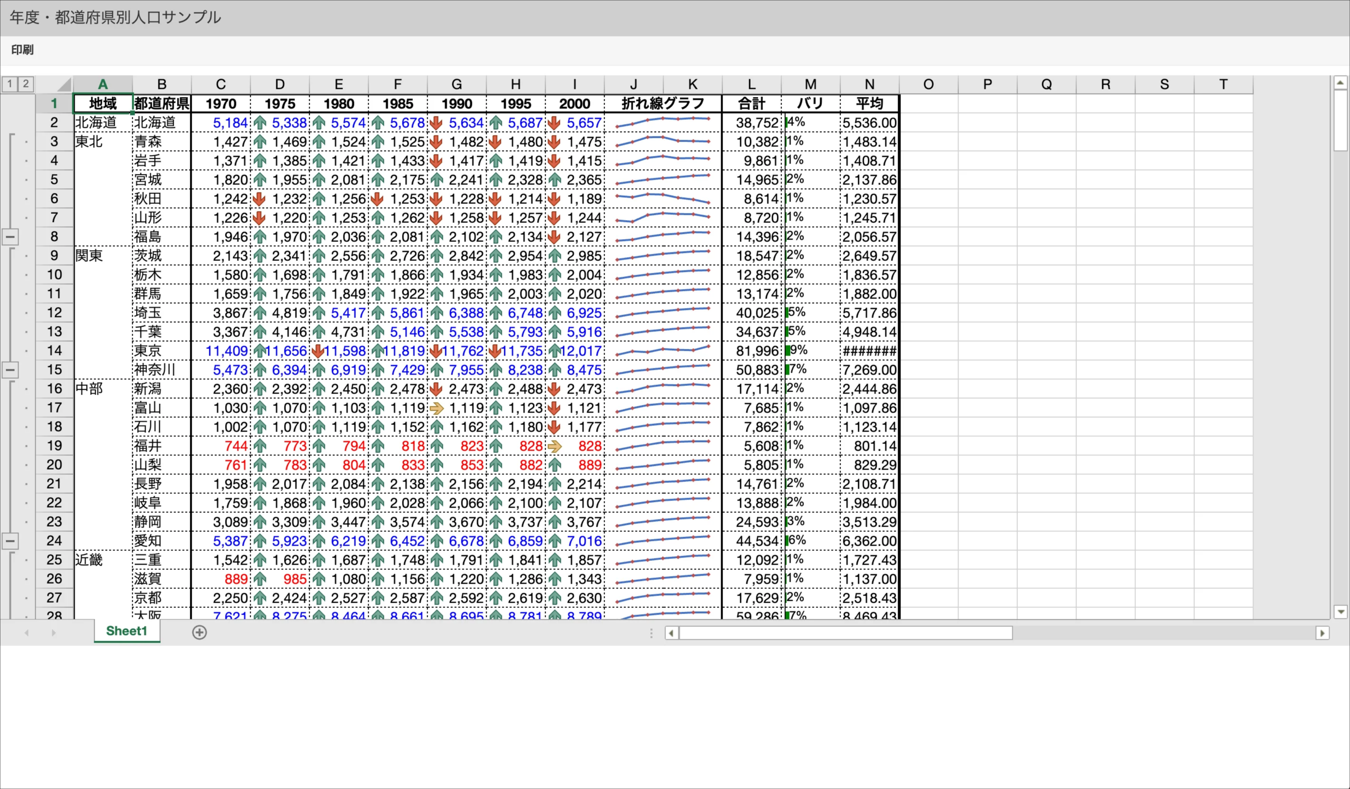The width and height of the screenshot is (1350, 789).
Task: Click the vertical scrollbar down arrow
Action: [1340, 611]
